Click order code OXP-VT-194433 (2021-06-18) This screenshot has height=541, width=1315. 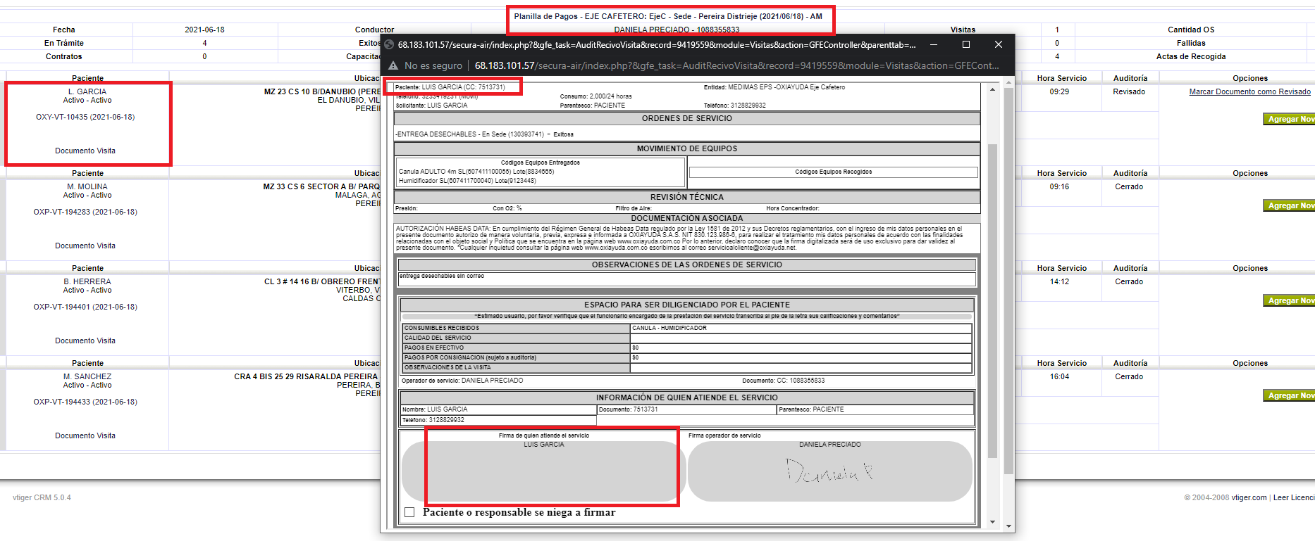point(85,402)
